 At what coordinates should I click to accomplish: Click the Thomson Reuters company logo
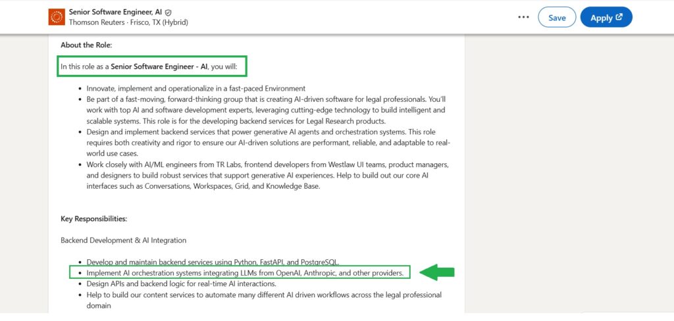pos(57,17)
